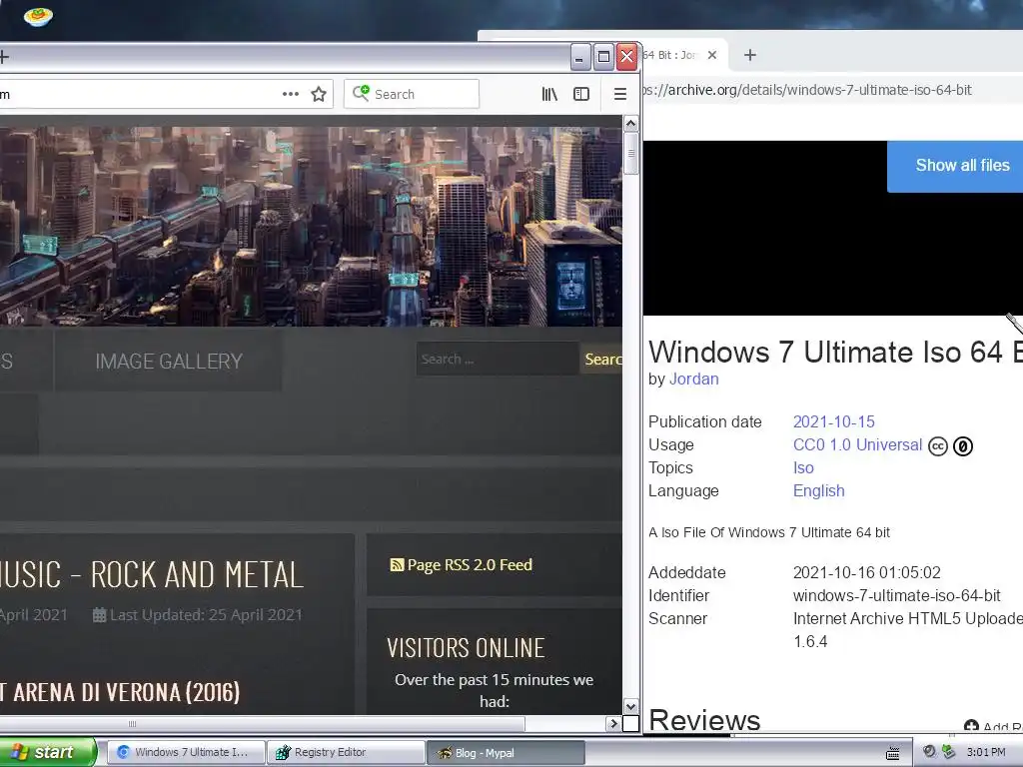
Task: Open the Iso topic link
Action: point(803,468)
